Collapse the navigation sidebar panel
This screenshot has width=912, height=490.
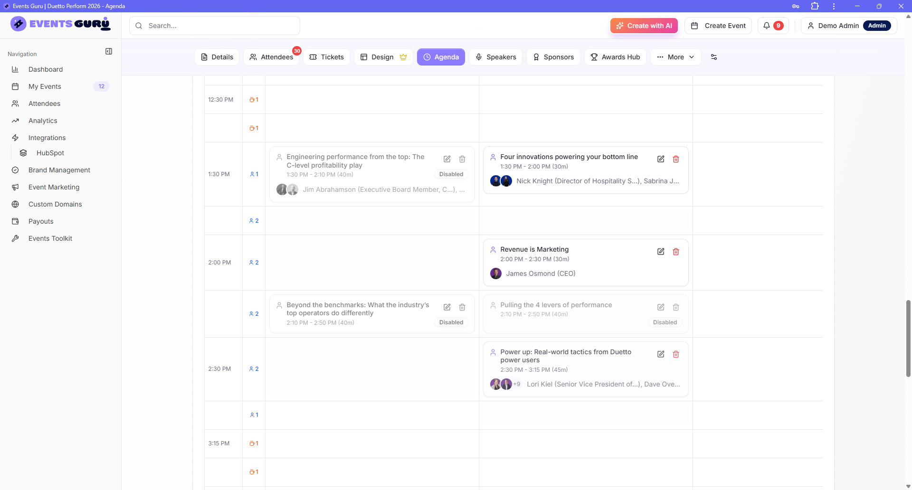109,51
